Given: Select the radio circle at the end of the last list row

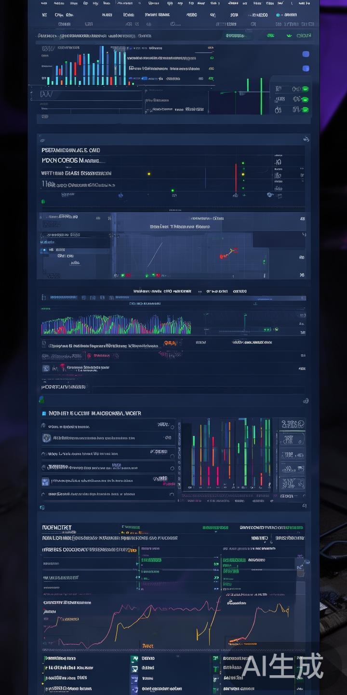Looking at the screenshot, I should 172,494.
